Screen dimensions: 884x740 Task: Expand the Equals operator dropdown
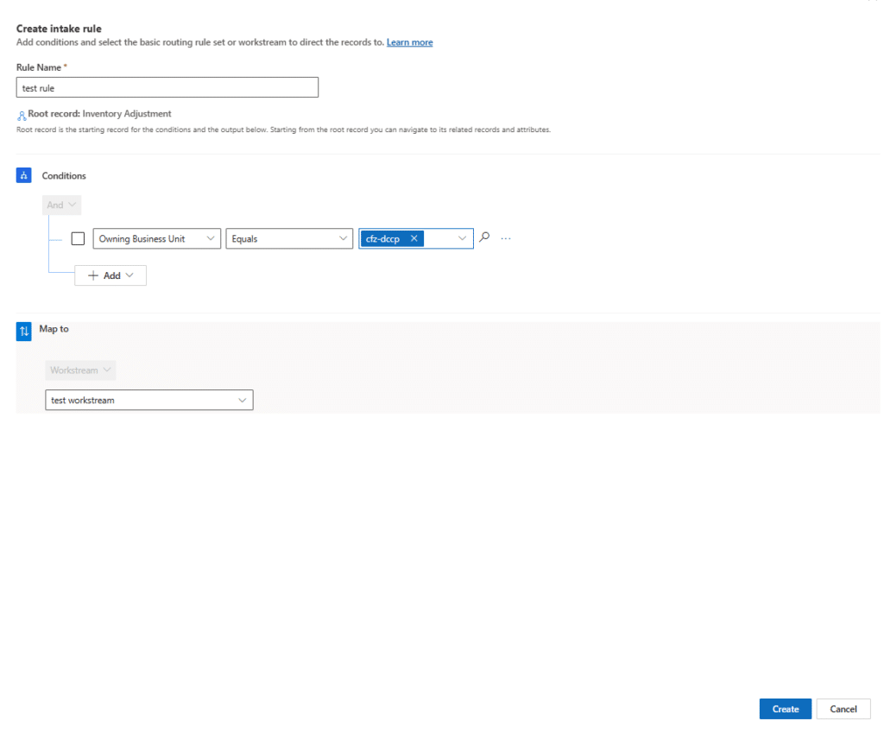[289, 238]
